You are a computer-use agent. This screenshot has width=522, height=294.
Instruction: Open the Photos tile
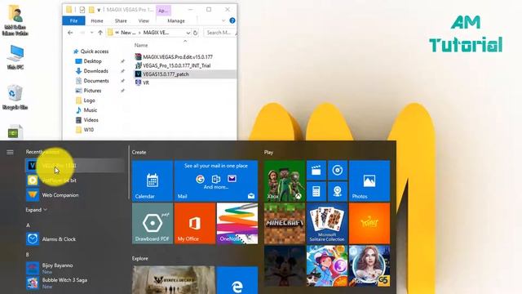(369, 181)
